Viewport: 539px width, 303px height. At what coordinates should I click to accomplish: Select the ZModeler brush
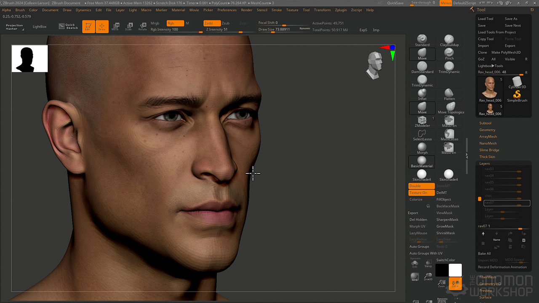click(x=422, y=121)
